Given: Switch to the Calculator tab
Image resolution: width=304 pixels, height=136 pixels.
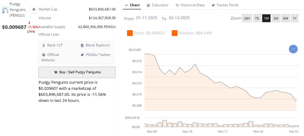Looking at the screenshot, I should coord(158,5).
